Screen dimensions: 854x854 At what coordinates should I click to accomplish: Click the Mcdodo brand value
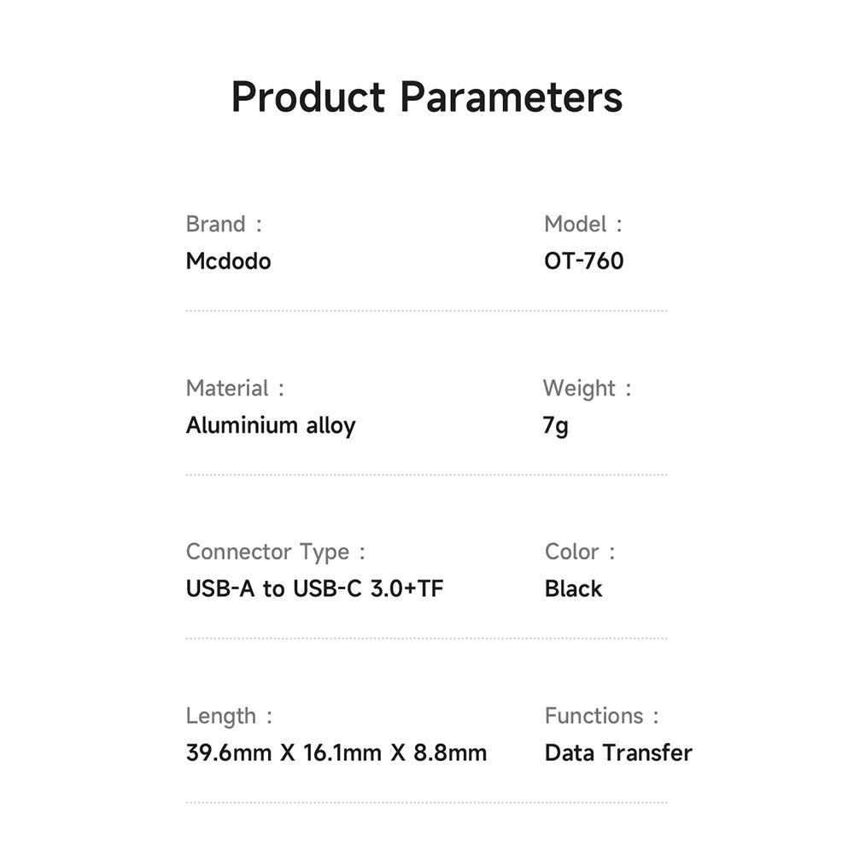pos(228,260)
